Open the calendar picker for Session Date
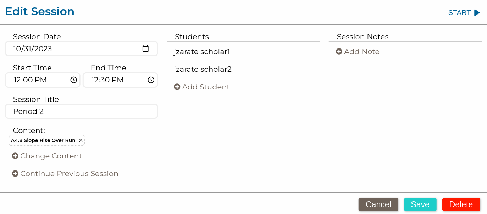 [145, 49]
